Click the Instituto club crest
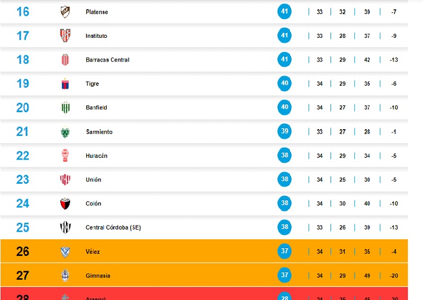The image size is (423, 300). point(65,36)
